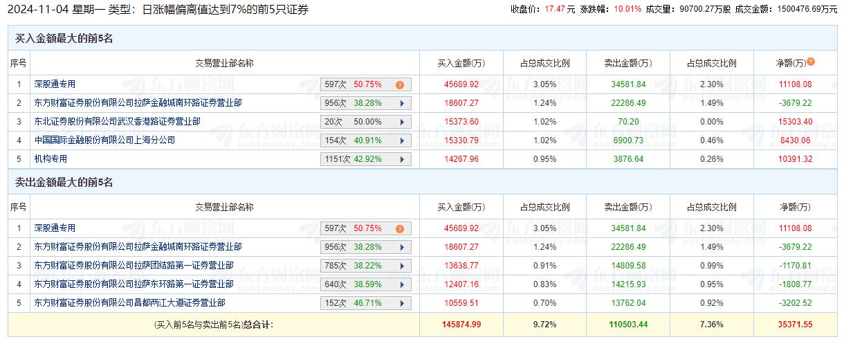Expand the 785次 38.22% details arrow
844x346 pixels.
click(402, 266)
